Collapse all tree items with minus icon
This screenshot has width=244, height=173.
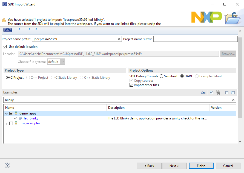233,92
